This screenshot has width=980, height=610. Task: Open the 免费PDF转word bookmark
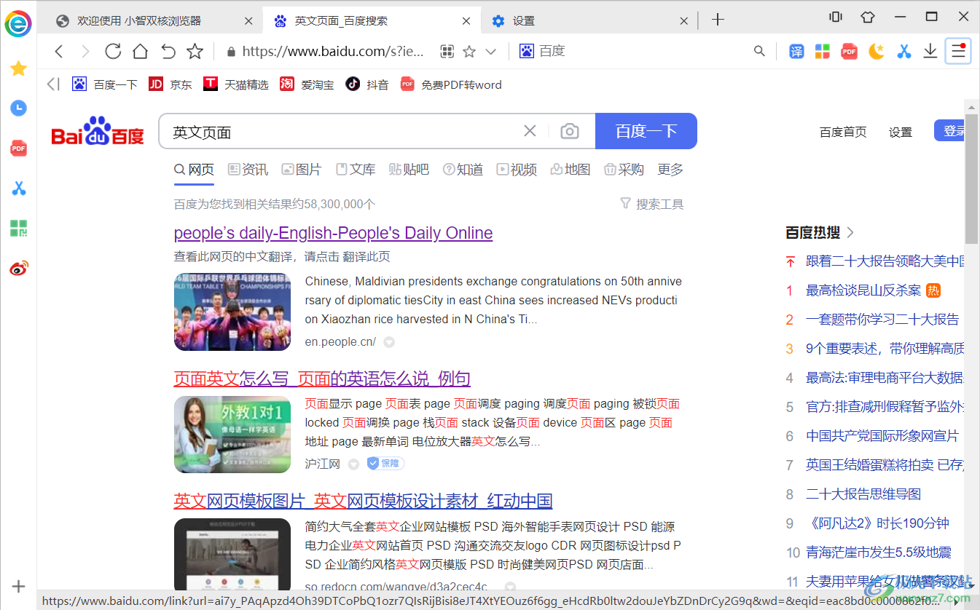[451, 84]
